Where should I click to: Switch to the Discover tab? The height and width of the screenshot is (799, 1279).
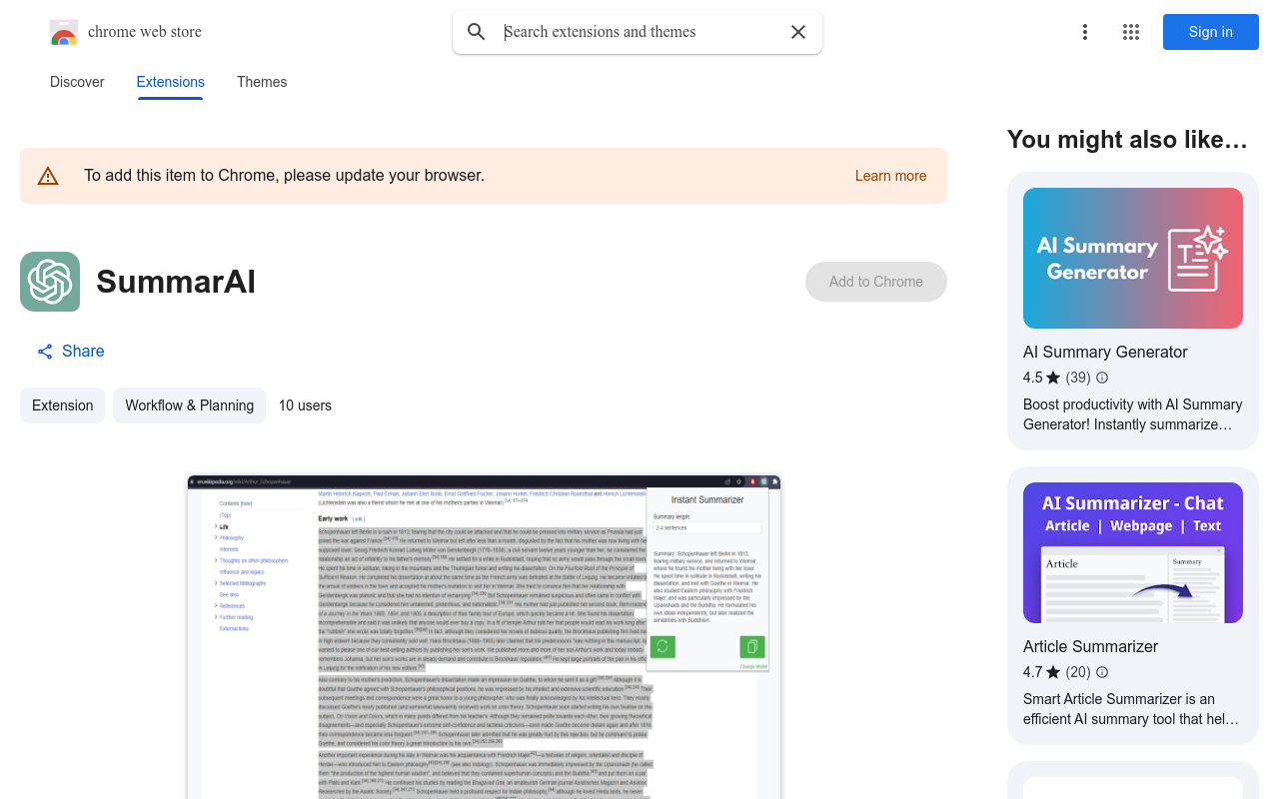click(x=77, y=82)
